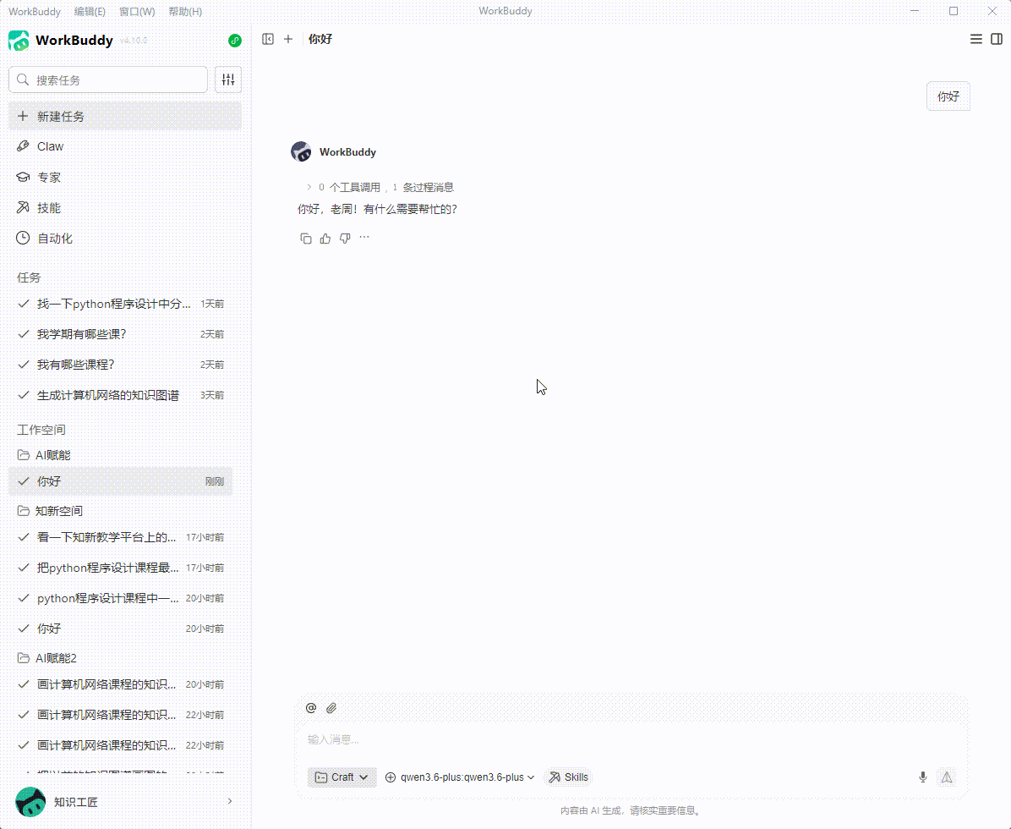The image size is (1011, 829).
Task: Open the Craft dropdown
Action: click(342, 777)
